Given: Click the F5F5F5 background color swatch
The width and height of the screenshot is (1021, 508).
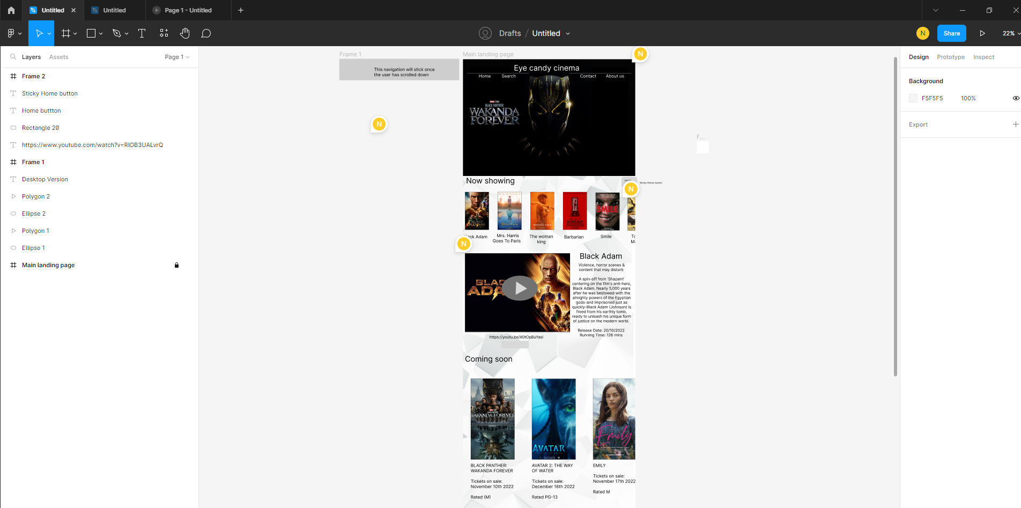Looking at the screenshot, I should [913, 98].
